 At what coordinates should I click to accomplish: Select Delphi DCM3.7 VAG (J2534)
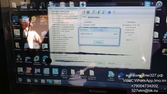61,31
